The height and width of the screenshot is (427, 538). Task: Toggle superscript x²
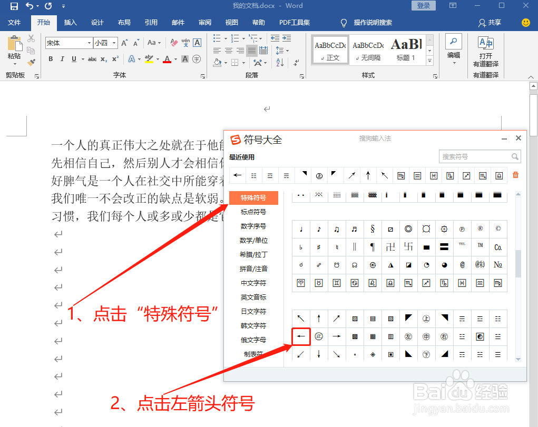point(115,58)
